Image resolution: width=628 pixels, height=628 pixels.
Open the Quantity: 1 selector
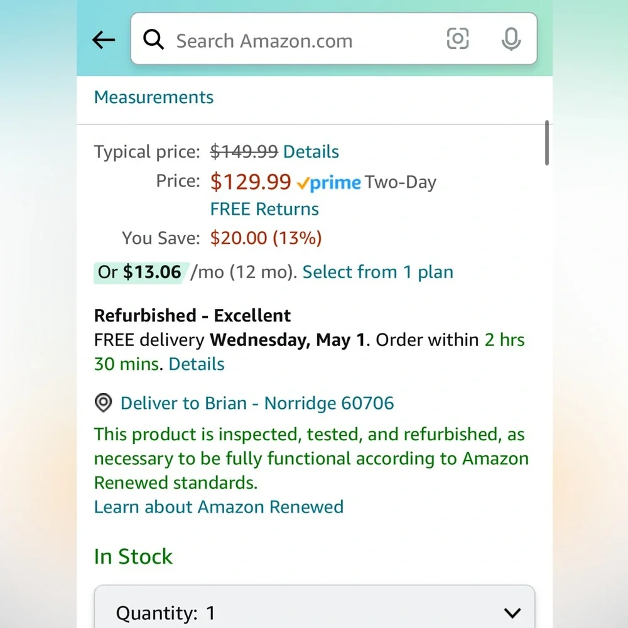click(x=315, y=607)
